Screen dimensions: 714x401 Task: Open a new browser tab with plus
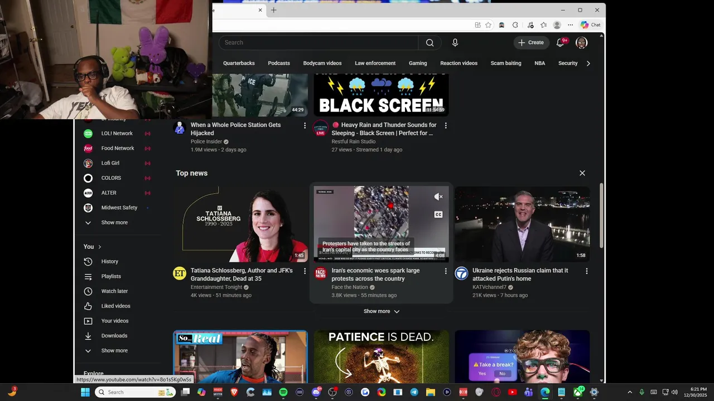point(273,10)
